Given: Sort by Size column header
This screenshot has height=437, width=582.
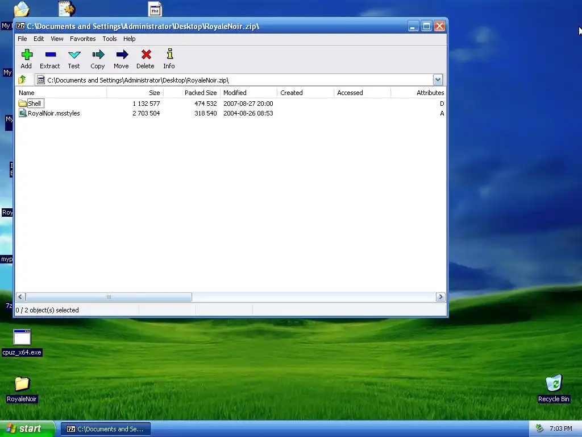Looking at the screenshot, I should coord(135,93).
